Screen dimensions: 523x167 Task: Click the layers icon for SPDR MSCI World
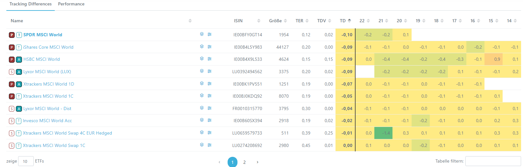click(x=201, y=34)
